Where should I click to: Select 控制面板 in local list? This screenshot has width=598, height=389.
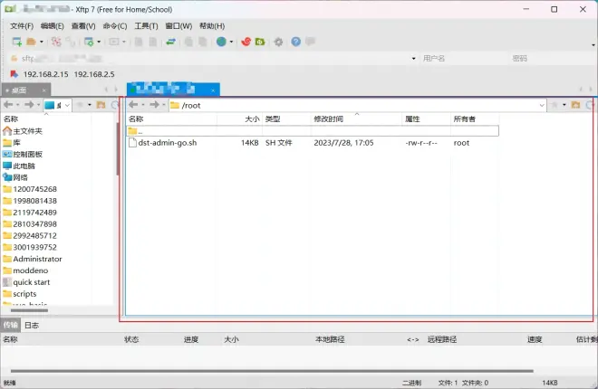point(23,154)
